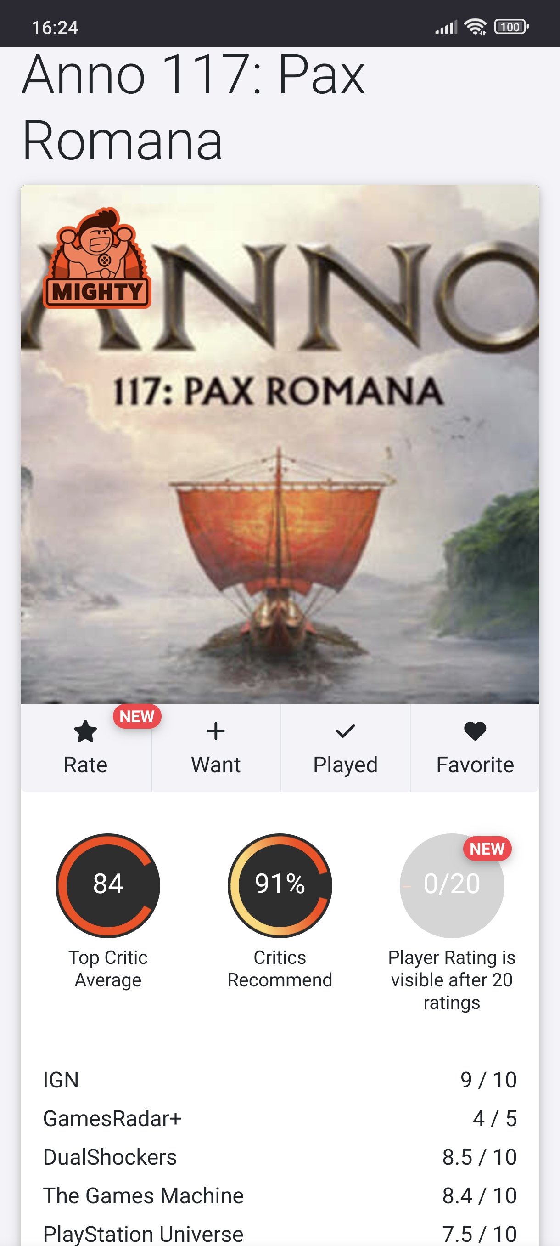Open the PlayStation Universe review
This screenshot has height=1246, width=560.
pyautogui.click(x=280, y=1234)
